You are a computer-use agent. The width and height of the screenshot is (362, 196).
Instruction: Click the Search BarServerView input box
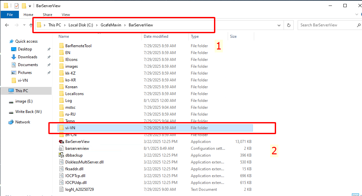327,25
